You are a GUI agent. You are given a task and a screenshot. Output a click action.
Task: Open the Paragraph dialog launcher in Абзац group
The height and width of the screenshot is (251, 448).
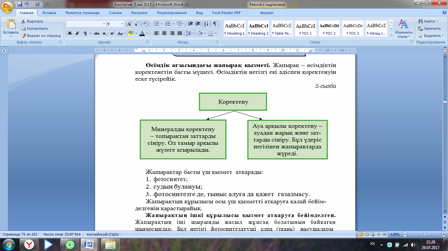(217, 42)
